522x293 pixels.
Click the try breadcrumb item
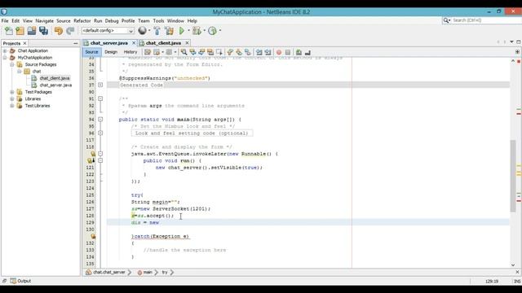pyautogui.click(x=165, y=272)
